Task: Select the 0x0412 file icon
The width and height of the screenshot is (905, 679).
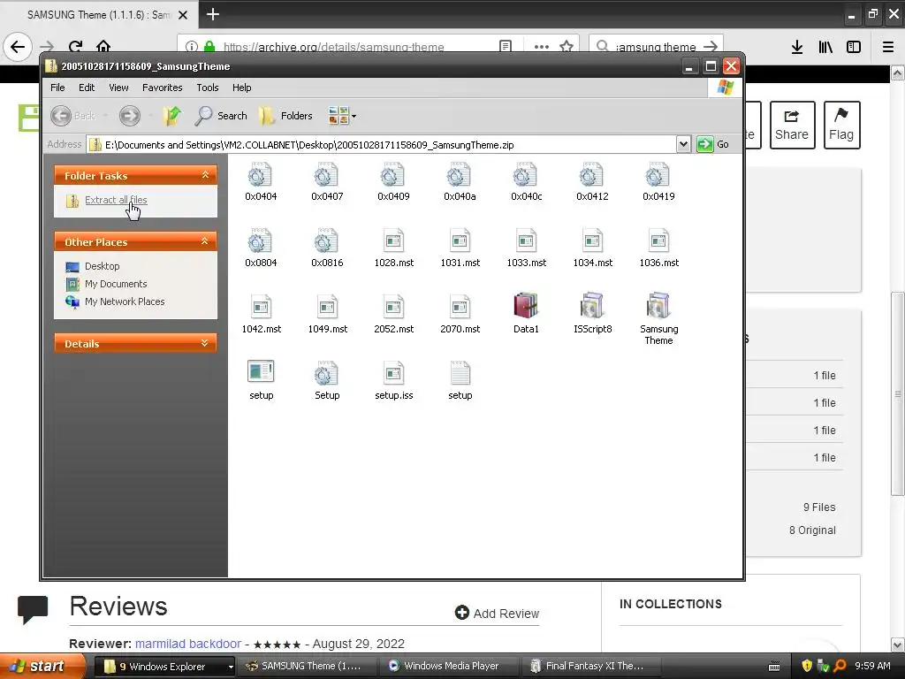Action: point(592,176)
